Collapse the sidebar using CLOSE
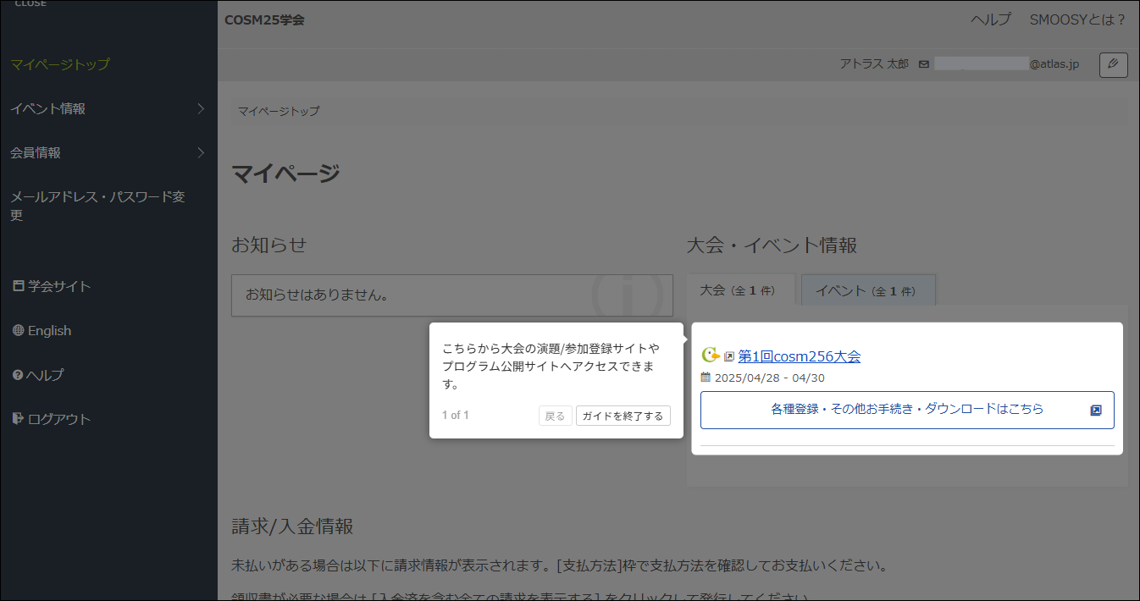 pos(30,3)
